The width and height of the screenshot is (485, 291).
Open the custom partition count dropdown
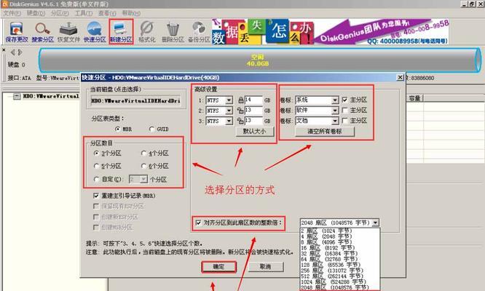(x=143, y=179)
